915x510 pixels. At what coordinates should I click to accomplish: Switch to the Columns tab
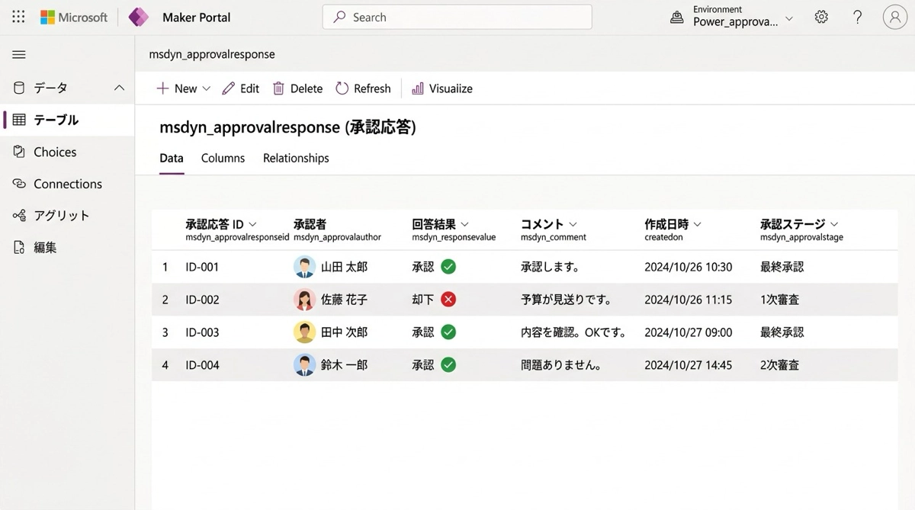223,158
